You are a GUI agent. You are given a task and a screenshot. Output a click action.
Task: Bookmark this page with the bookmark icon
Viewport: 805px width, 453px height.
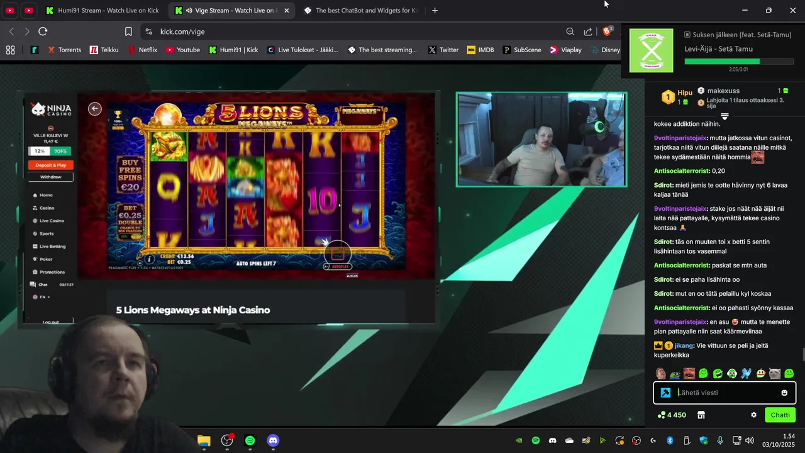128,31
